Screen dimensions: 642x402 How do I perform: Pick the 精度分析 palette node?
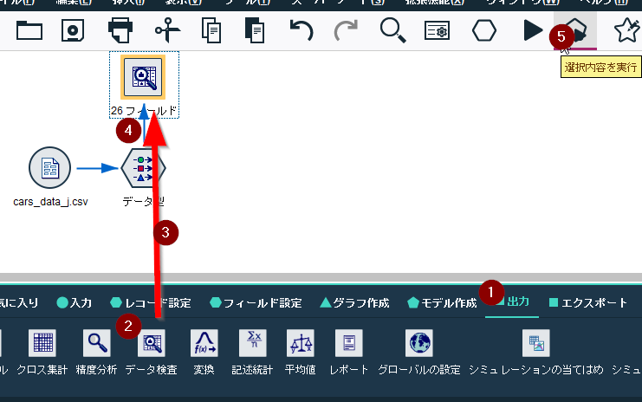pos(97,343)
